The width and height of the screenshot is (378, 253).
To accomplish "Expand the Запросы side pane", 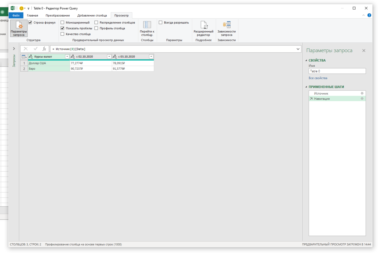I will tap(14, 49).
